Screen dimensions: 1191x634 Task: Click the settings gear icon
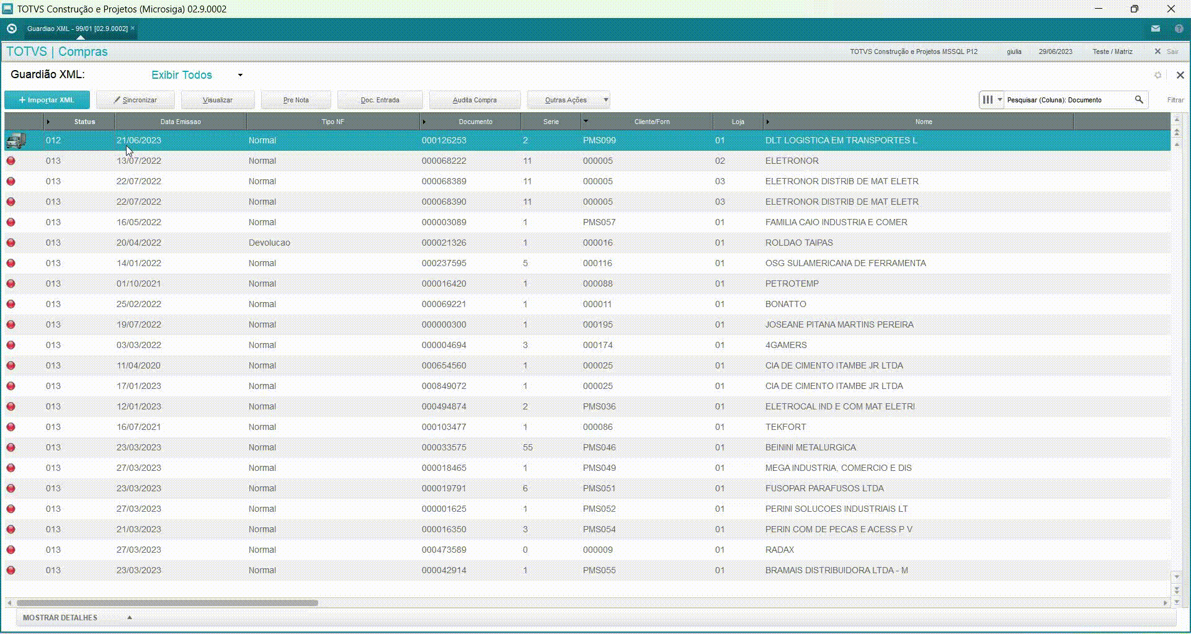point(1158,75)
